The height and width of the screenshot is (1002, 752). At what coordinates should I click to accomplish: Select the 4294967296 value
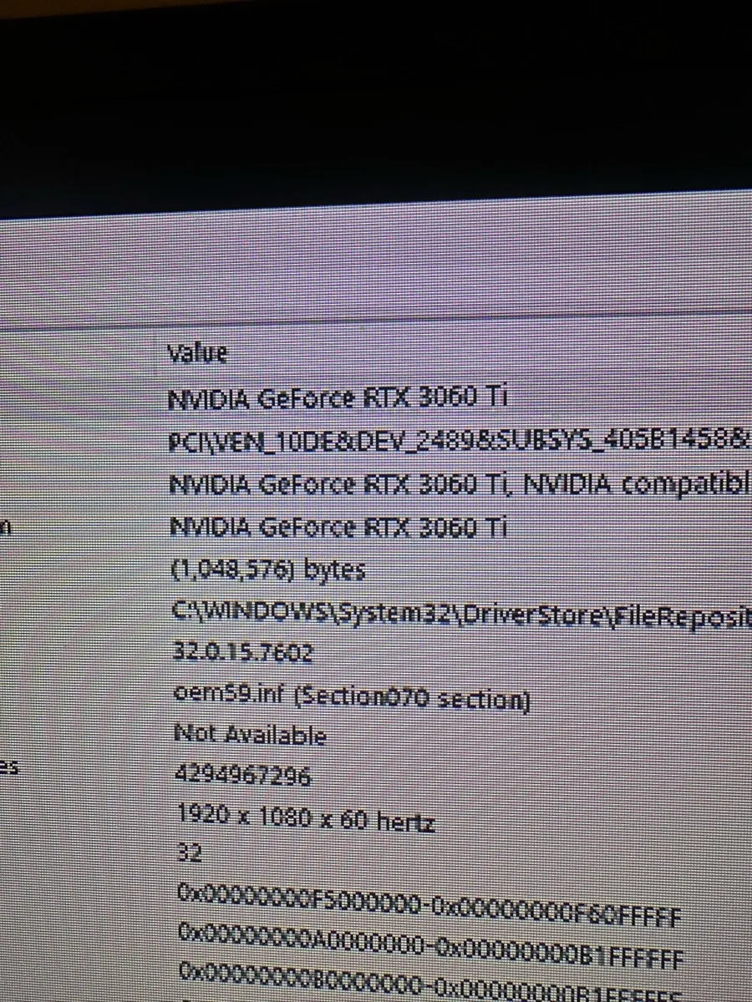pos(243,776)
